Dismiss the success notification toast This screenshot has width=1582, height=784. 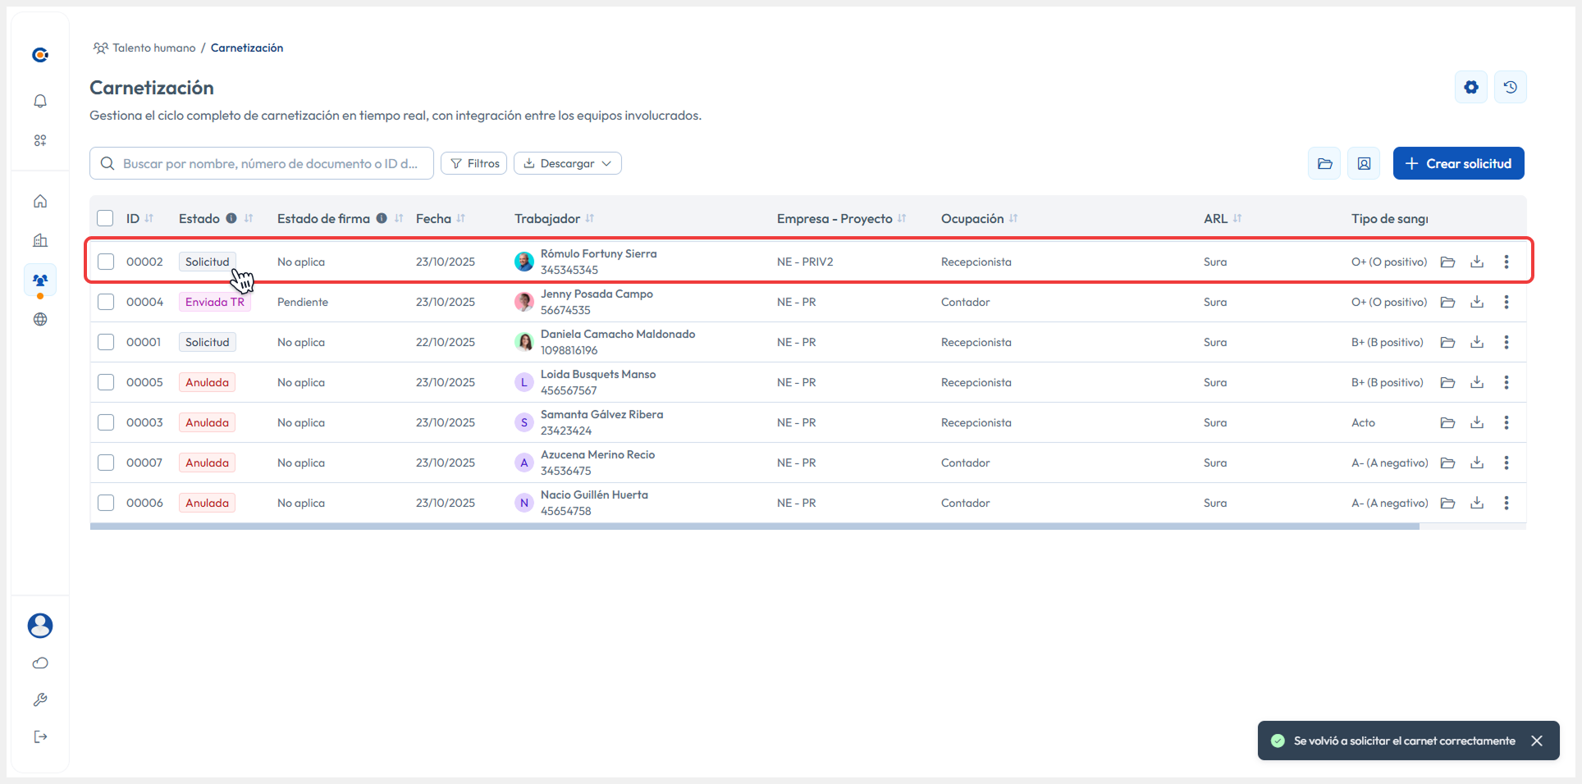[x=1536, y=741]
